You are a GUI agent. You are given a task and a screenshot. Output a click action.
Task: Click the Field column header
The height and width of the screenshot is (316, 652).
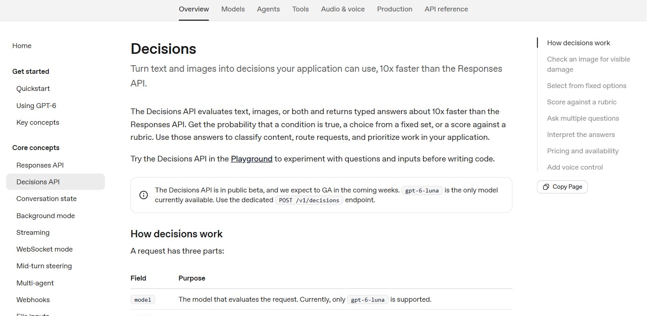click(x=138, y=278)
